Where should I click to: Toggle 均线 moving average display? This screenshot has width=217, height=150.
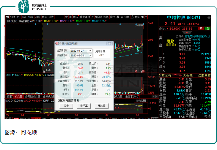coord(106,17)
